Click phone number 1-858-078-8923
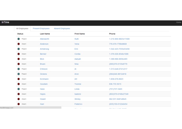Image resolution: width=182 pixels, height=129 pixels. pos(116,79)
